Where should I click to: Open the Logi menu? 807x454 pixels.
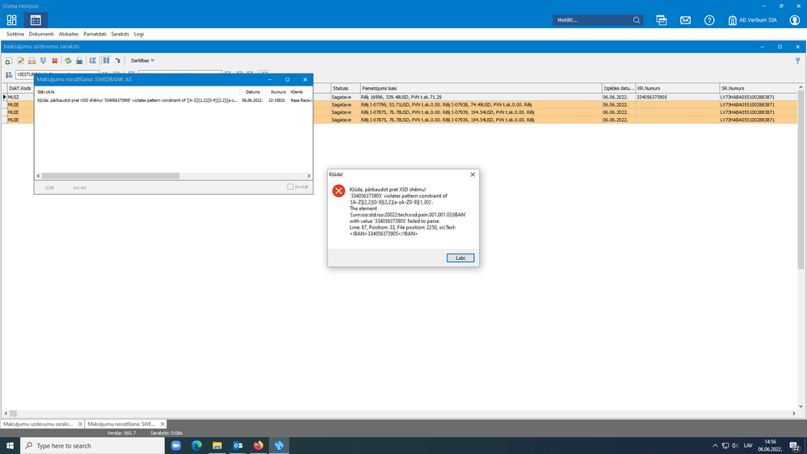[139, 34]
